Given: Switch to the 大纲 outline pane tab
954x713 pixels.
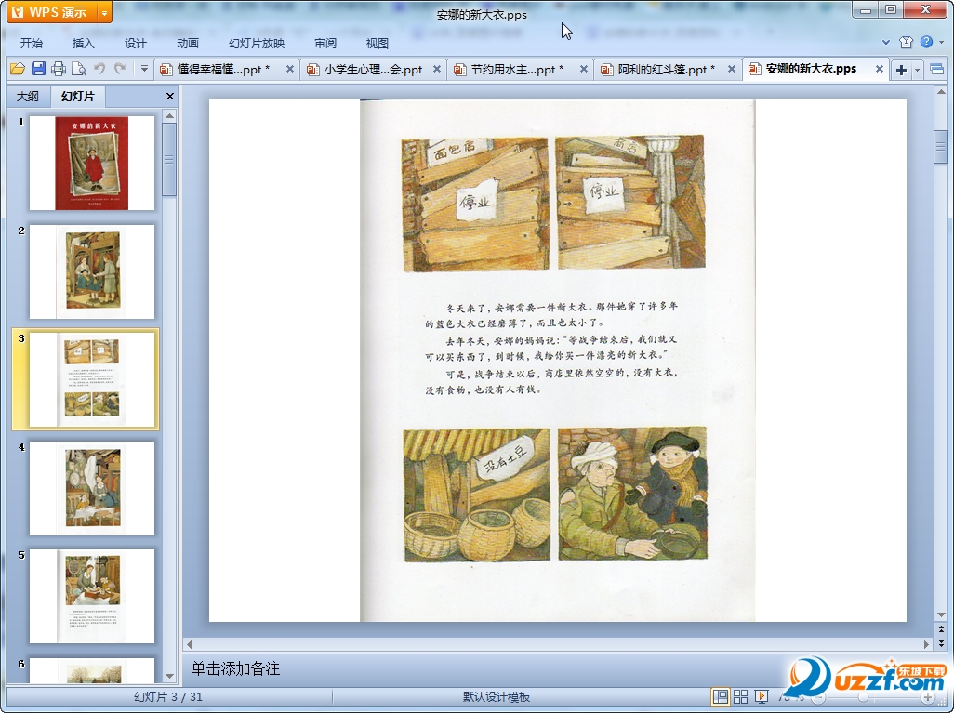Looking at the screenshot, I should point(27,96).
